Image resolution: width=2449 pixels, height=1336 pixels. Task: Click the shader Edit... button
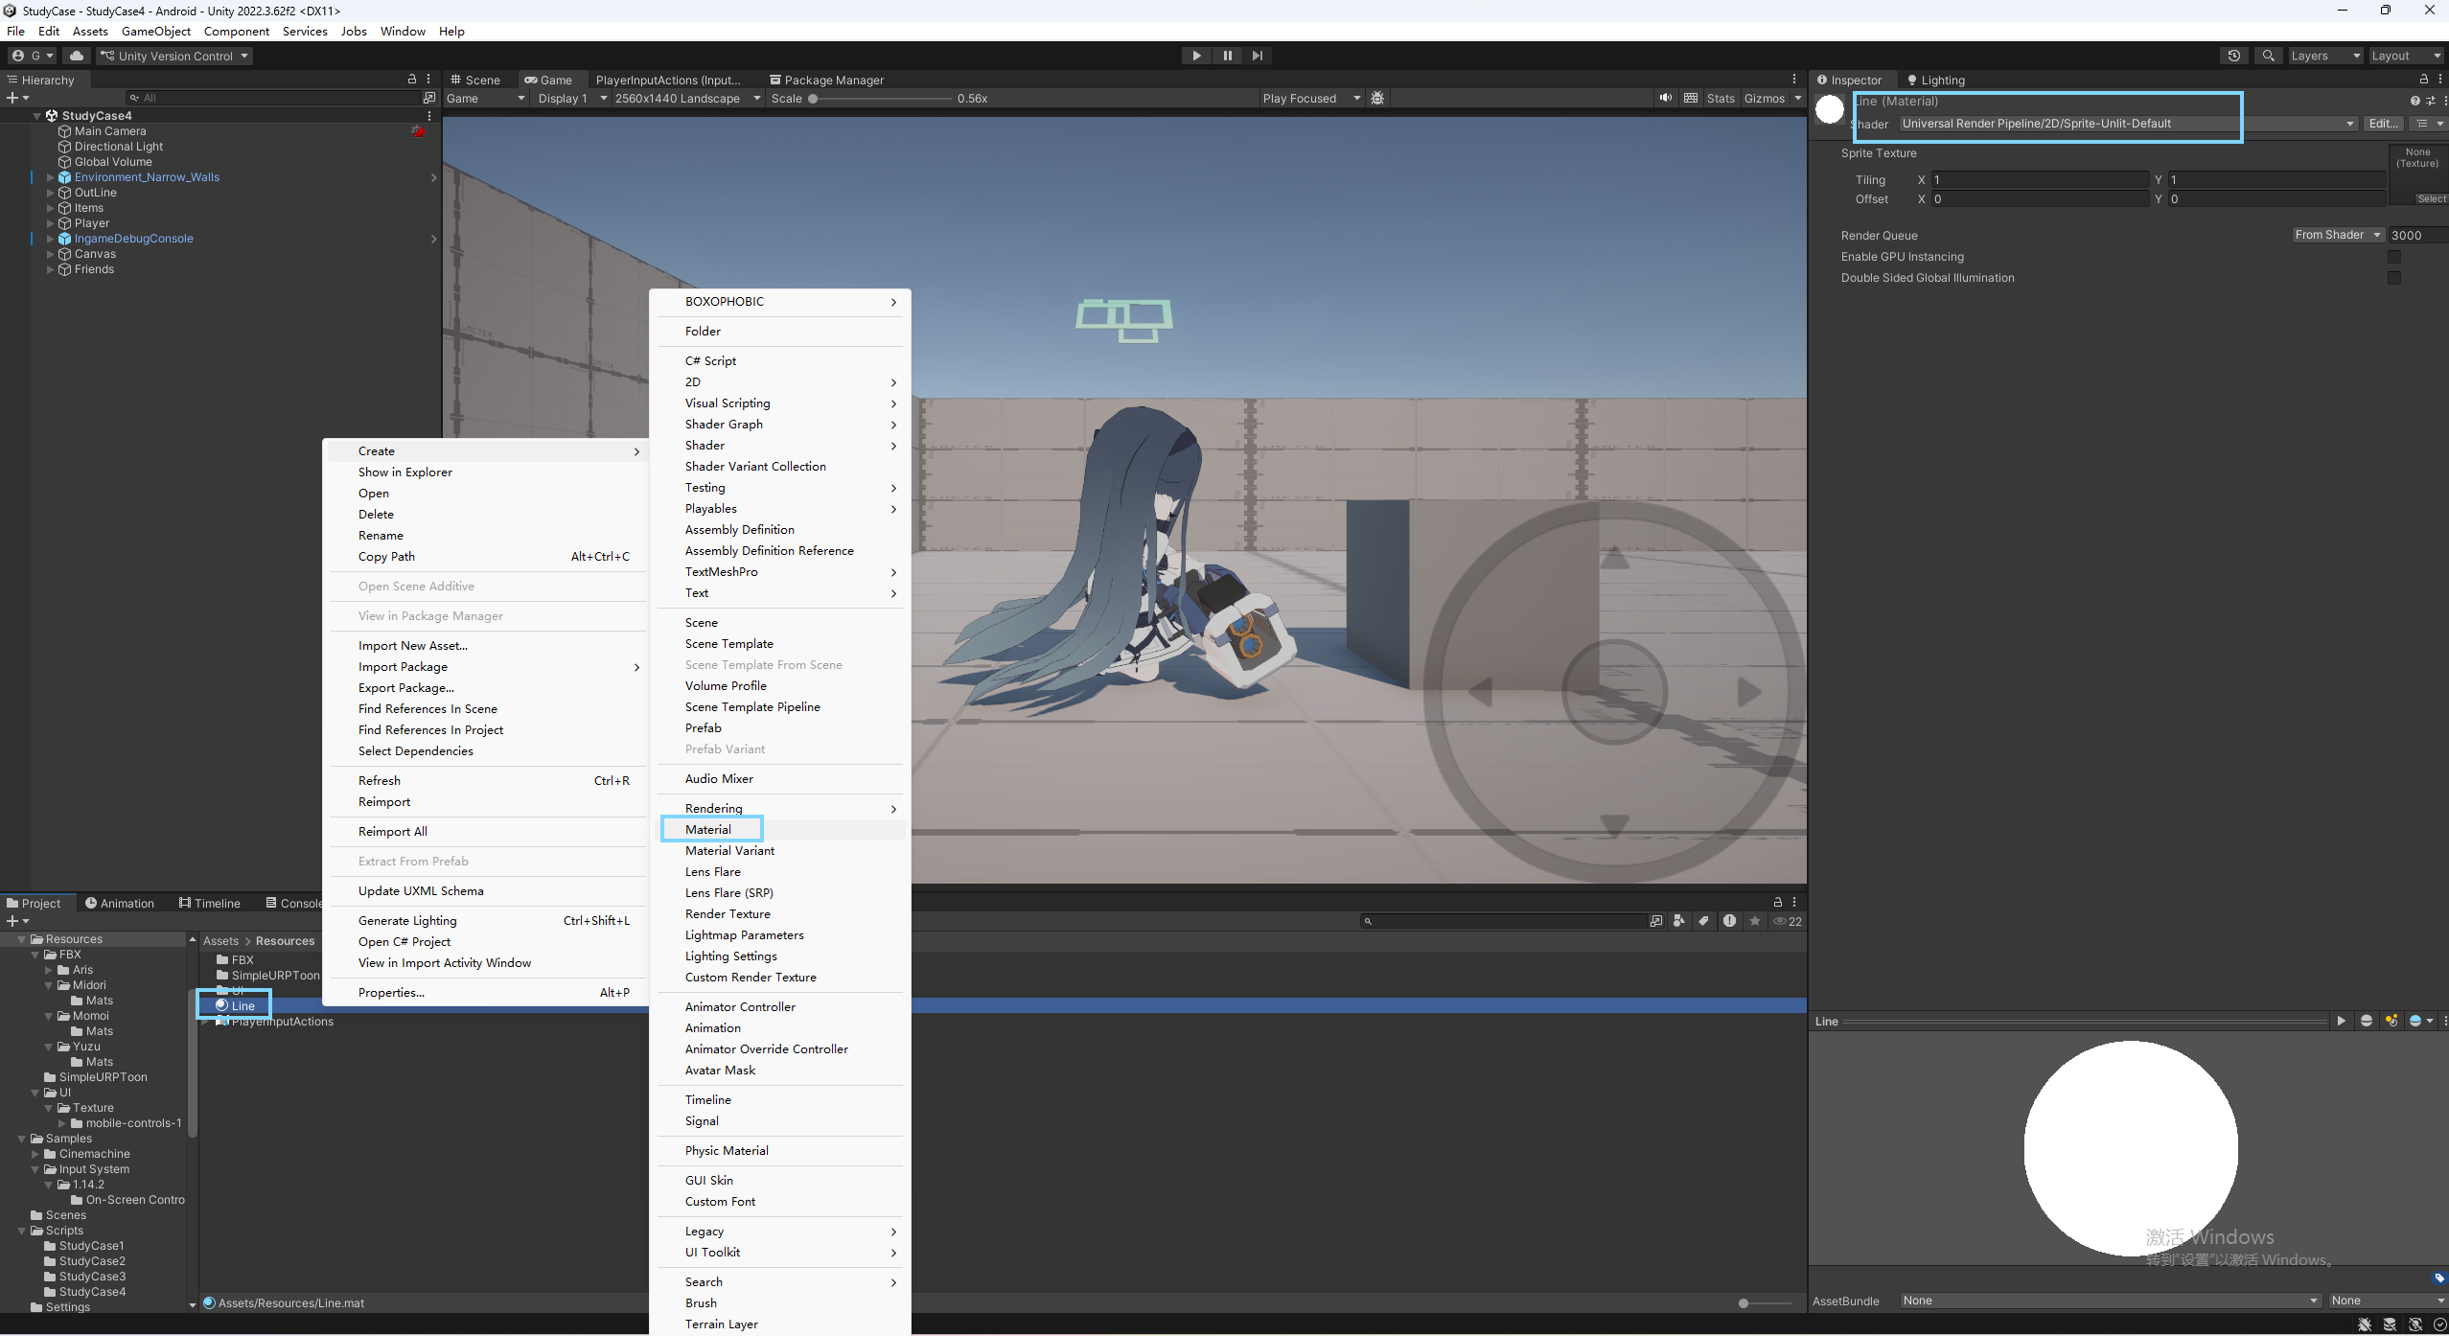pyautogui.click(x=2383, y=124)
